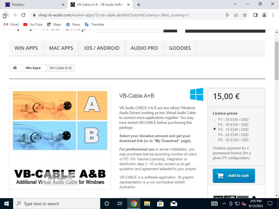Open Mail app from the taskbar
Screen dimensions: 279x209
point(174,204)
